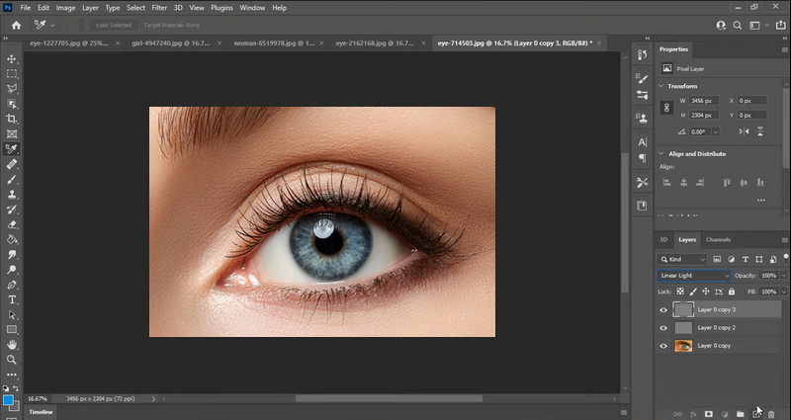Switch to the Channels tab
This screenshot has height=420, width=791.
(x=718, y=239)
